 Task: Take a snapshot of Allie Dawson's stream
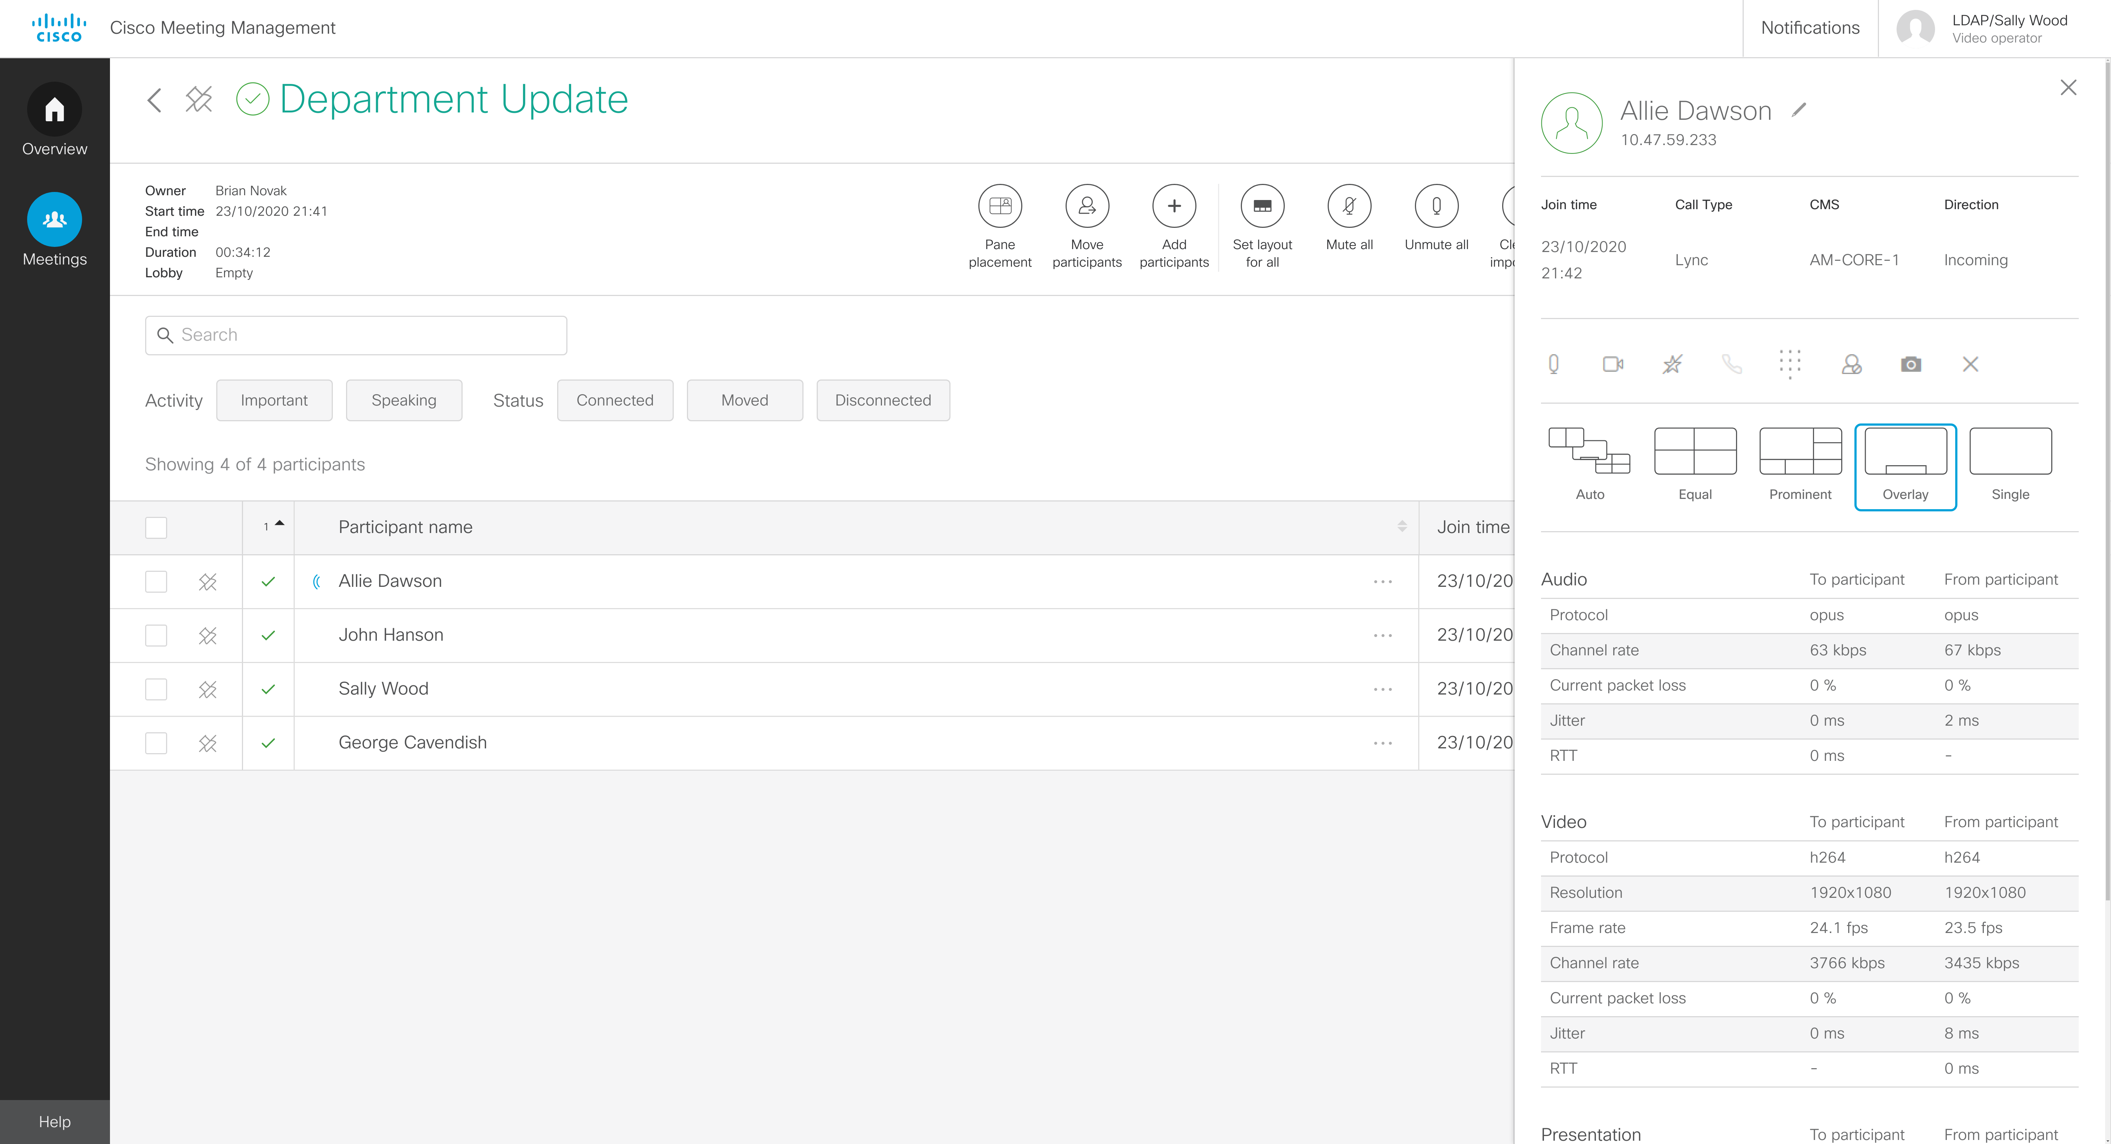1911,364
